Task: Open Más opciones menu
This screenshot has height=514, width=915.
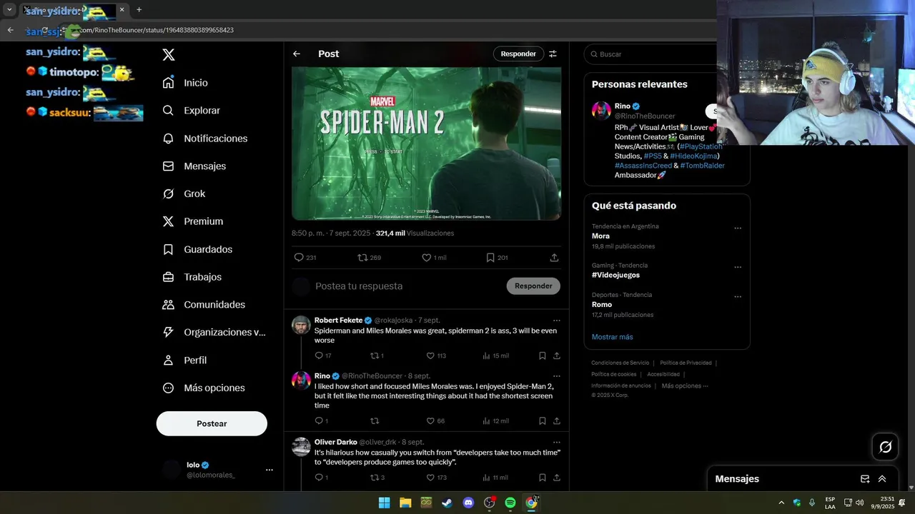Action: click(x=204, y=388)
